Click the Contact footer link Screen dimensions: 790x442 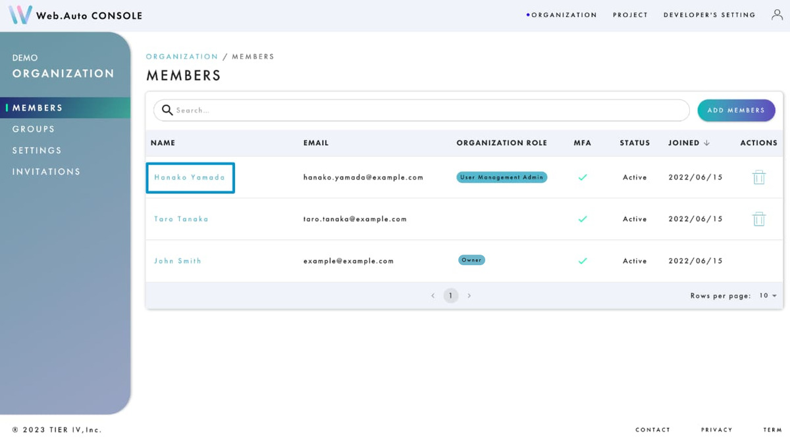(652, 430)
